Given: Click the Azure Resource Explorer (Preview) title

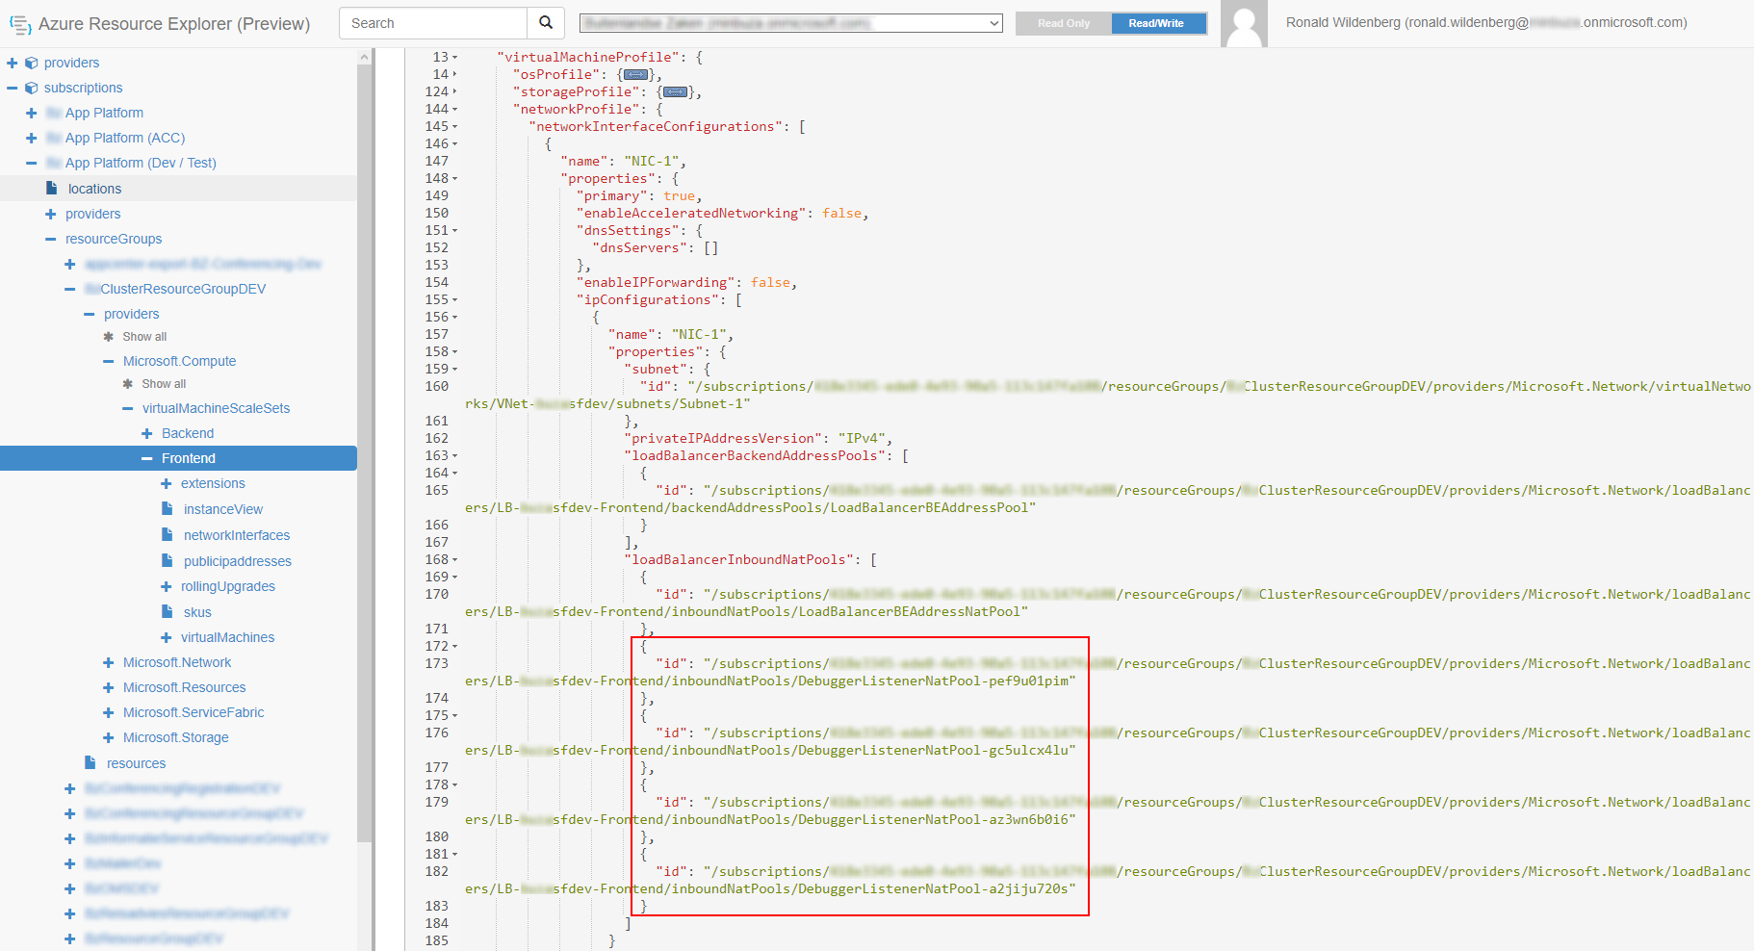Looking at the screenshot, I should tap(174, 24).
